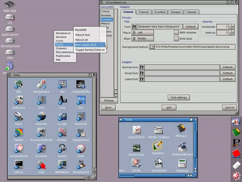Increase Horizontal spacing with plus button
This screenshot has height=182, width=242.
point(233,27)
